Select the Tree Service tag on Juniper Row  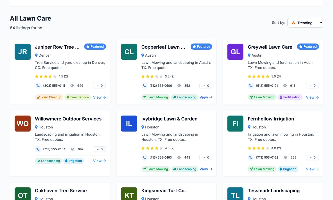78,97
